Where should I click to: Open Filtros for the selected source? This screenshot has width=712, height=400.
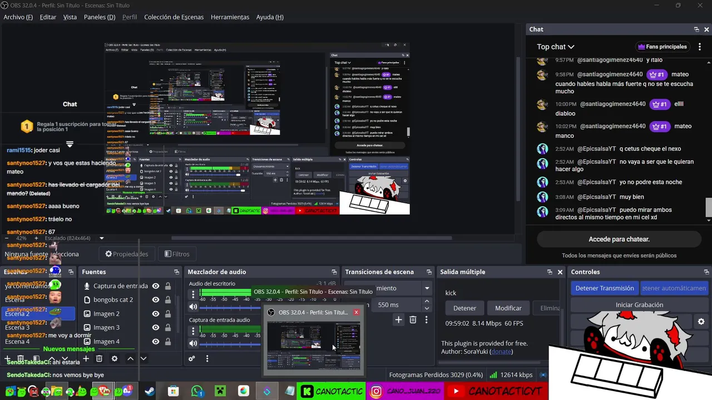point(177,254)
